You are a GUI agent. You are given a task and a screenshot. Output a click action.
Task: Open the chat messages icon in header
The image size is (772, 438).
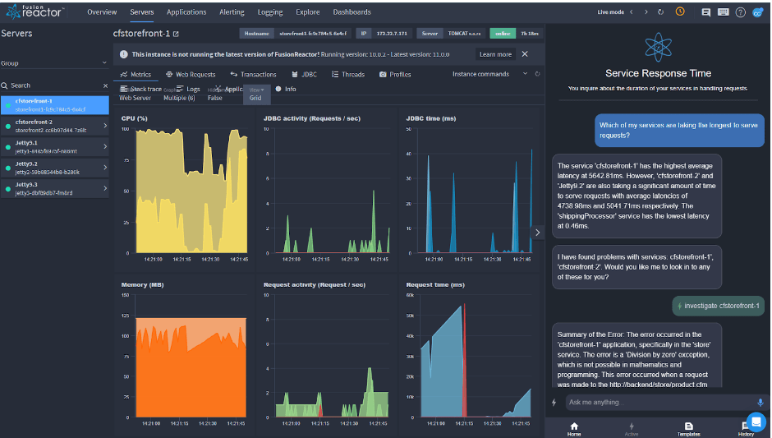pyautogui.click(x=706, y=12)
